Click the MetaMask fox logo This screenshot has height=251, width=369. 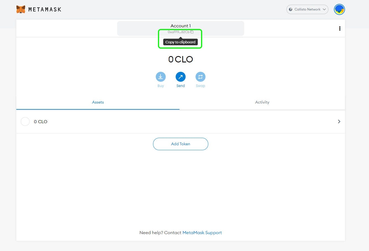[x=21, y=9]
